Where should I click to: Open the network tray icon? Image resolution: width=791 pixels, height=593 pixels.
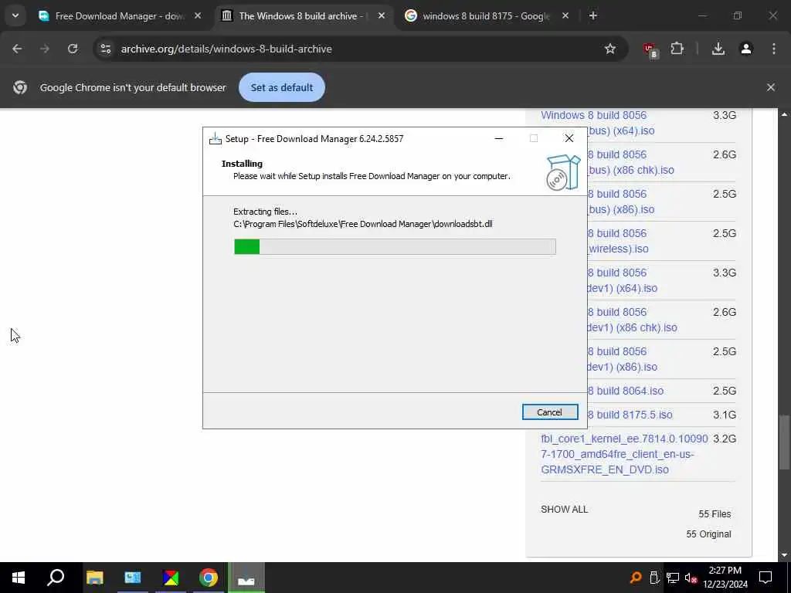[x=673, y=578]
